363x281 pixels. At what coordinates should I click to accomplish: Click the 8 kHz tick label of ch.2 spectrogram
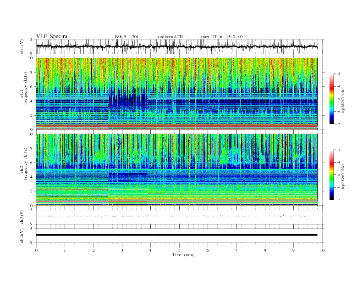point(32,148)
